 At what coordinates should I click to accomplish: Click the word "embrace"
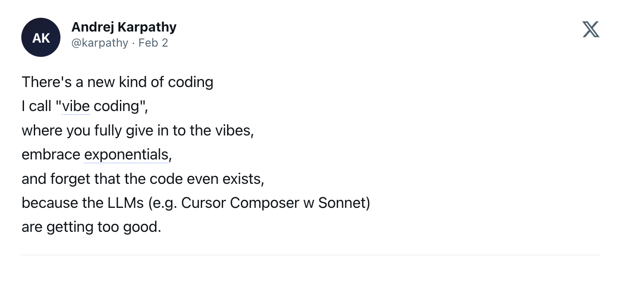click(x=51, y=155)
